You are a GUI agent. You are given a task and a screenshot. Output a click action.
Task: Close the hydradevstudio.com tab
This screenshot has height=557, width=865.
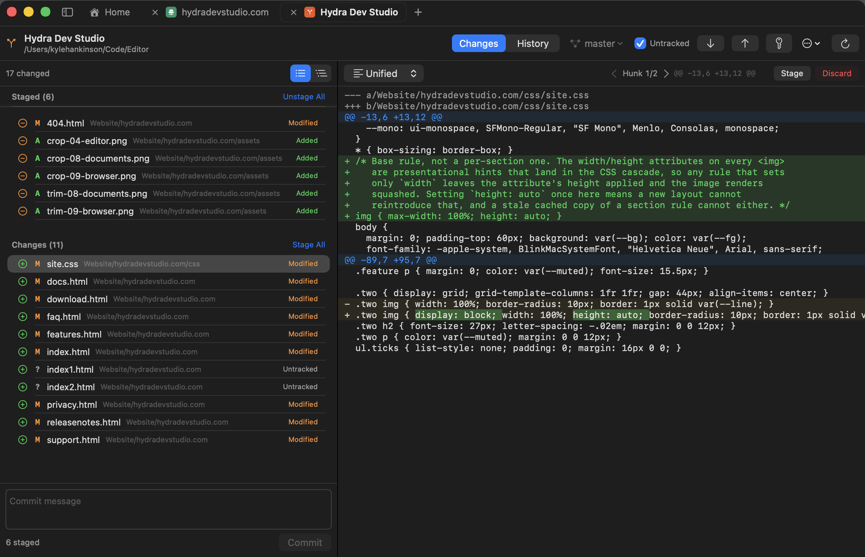tap(155, 12)
